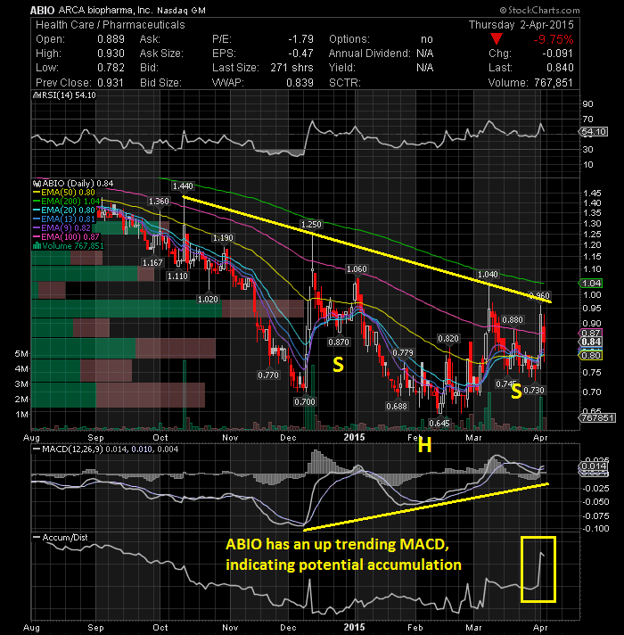The image size is (624, 635).
Task: Click the 1.45 level on price axis
Action: (592, 194)
